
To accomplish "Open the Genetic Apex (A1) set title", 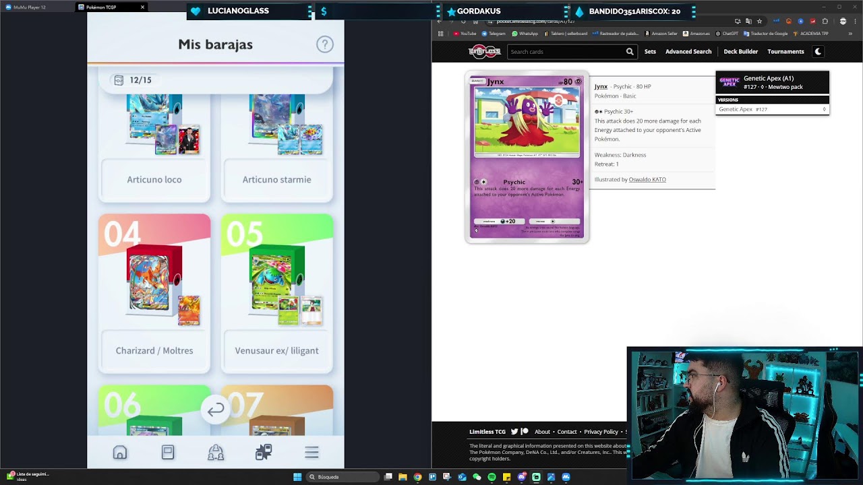I will click(769, 78).
